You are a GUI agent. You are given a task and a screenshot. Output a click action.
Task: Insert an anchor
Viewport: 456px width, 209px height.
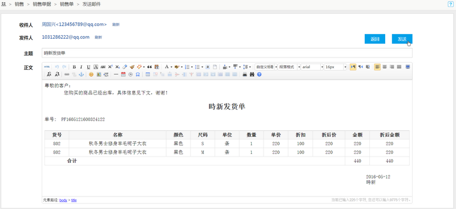81,74
